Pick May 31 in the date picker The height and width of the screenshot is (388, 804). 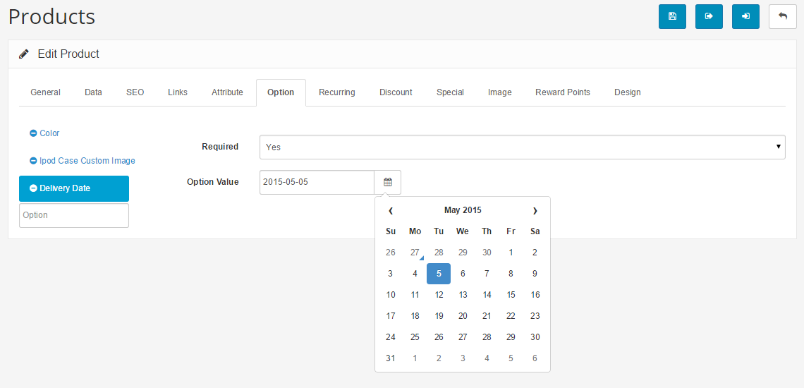pos(391,358)
